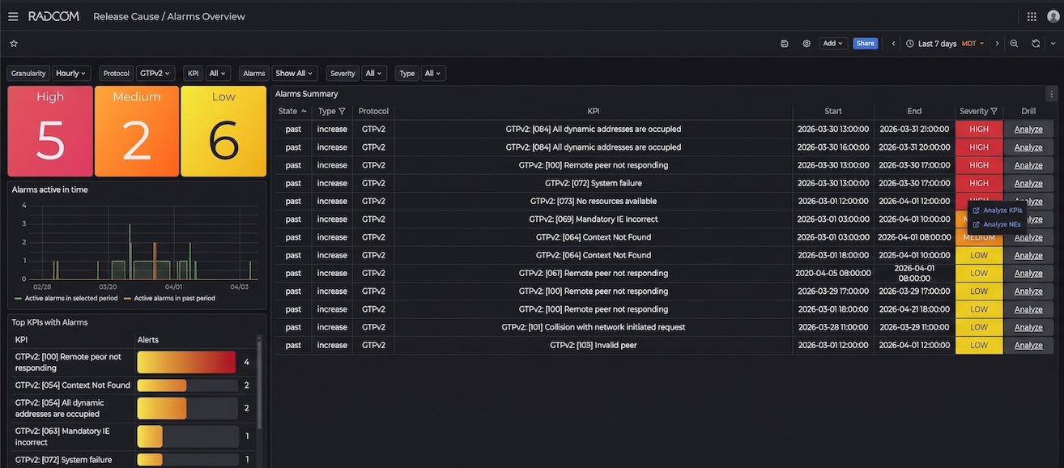The image size is (1064, 468).
Task: Click the System failure alerts bar
Action: (x=150, y=460)
